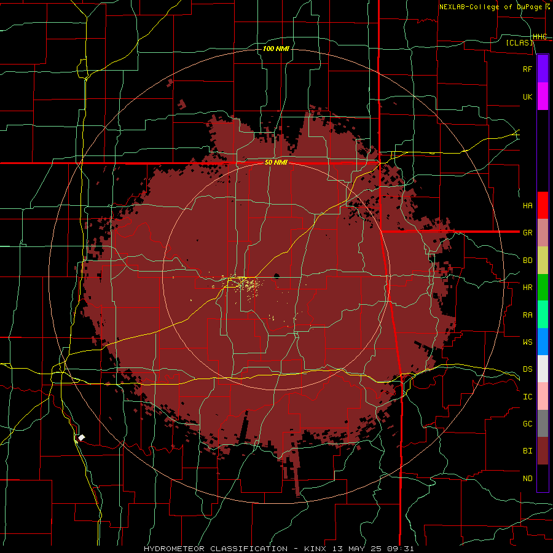The image size is (553, 553).
Task: Click the BD olive-yellow legend swatch
Action: [x=543, y=260]
